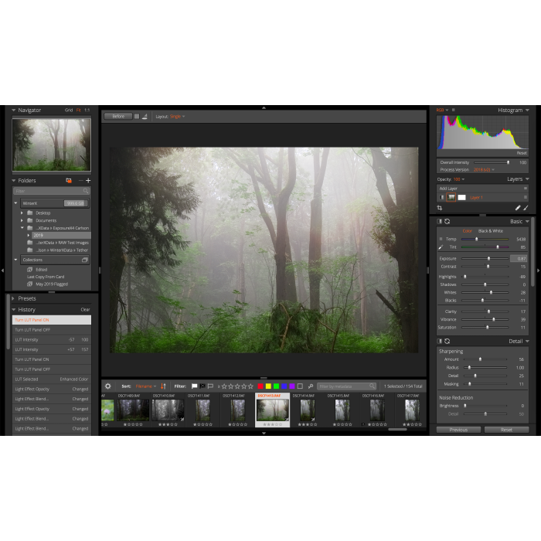Filter by unflagged (outline flag) photos
The image size is (541, 541).
210,386
